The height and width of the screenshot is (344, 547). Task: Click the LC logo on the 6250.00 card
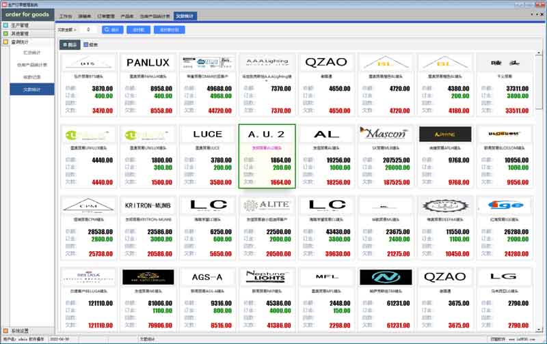coord(209,205)
